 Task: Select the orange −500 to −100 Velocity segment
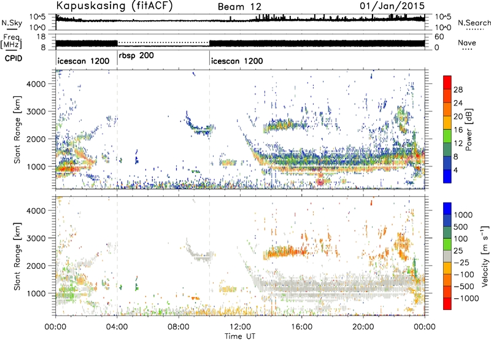[x=447, y=280]
